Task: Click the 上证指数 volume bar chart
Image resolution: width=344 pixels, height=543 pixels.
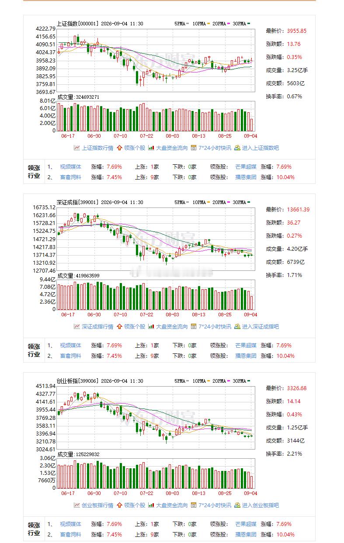Action: click(x=156, y=115)
